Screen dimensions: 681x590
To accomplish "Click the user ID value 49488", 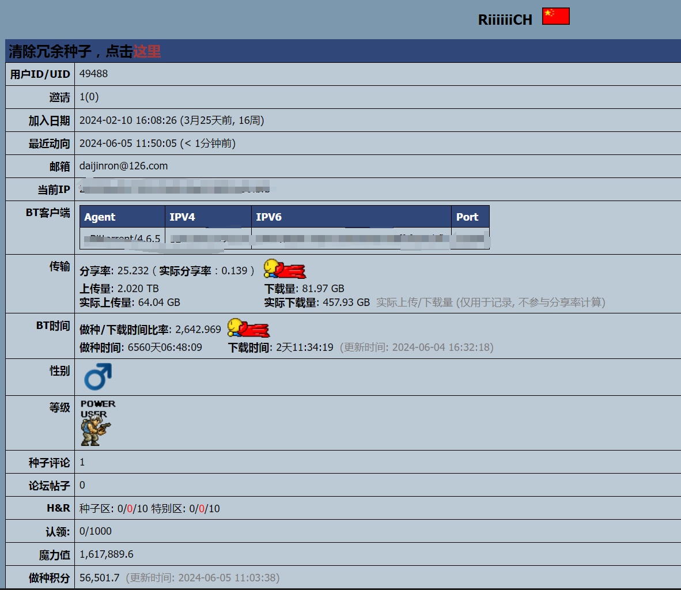I will 93,74.
